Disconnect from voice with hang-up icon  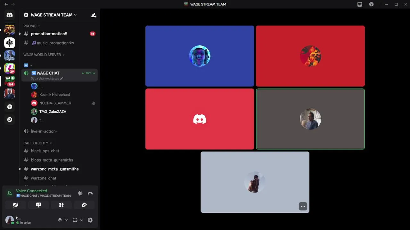click(90, 193)
